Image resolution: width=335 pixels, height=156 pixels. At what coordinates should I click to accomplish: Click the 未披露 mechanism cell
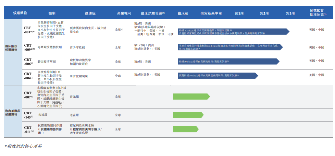(43, 115)
